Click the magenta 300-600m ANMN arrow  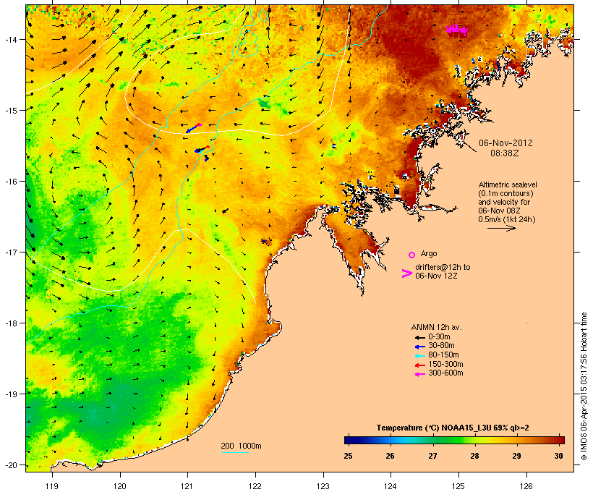[419, 374]
